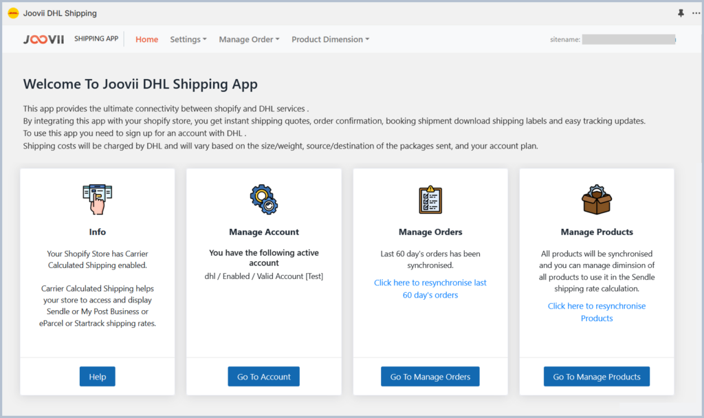Open the browser's ellipsis menu
The height and width of the screenshot is (418, 704).
(696, 12)
